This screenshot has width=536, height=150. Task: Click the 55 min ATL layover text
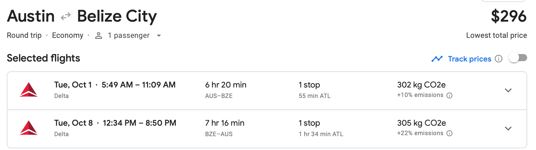coord(314,96)
